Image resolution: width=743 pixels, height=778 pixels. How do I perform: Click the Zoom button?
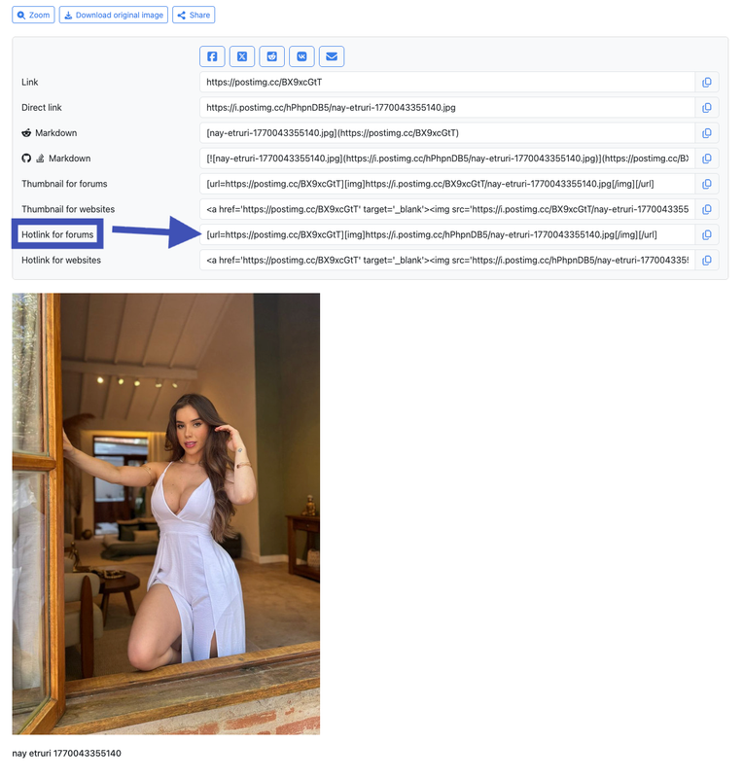pos(33,15)
